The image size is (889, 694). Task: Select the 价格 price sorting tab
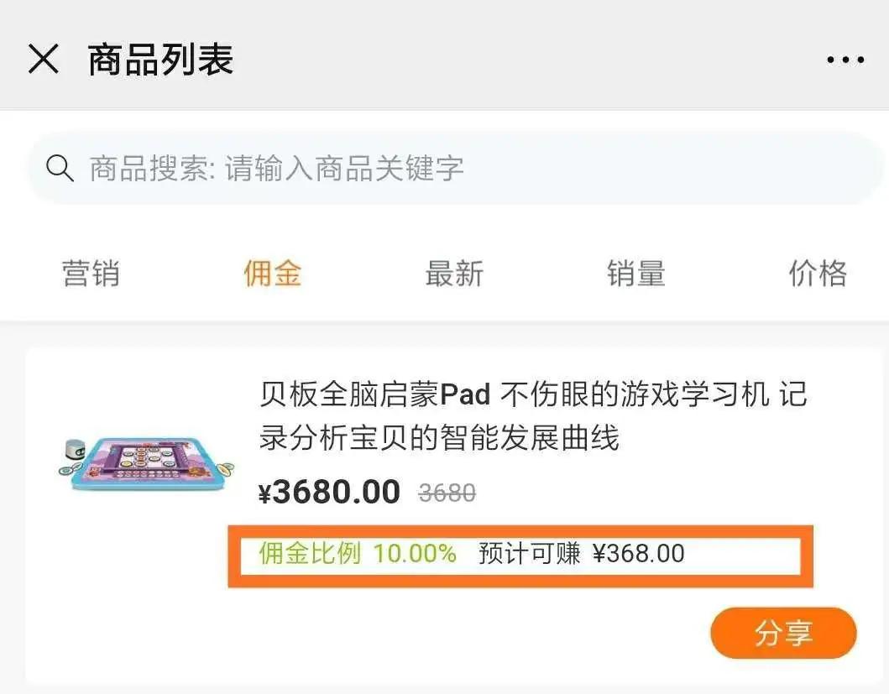pos(815,272)
